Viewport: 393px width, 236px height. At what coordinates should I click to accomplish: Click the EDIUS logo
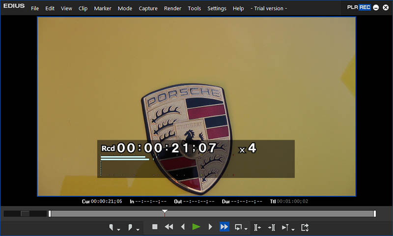tap(14, 6)
